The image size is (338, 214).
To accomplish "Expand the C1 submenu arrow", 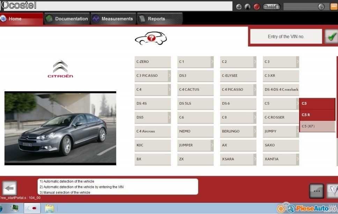I will coord(212,62).
